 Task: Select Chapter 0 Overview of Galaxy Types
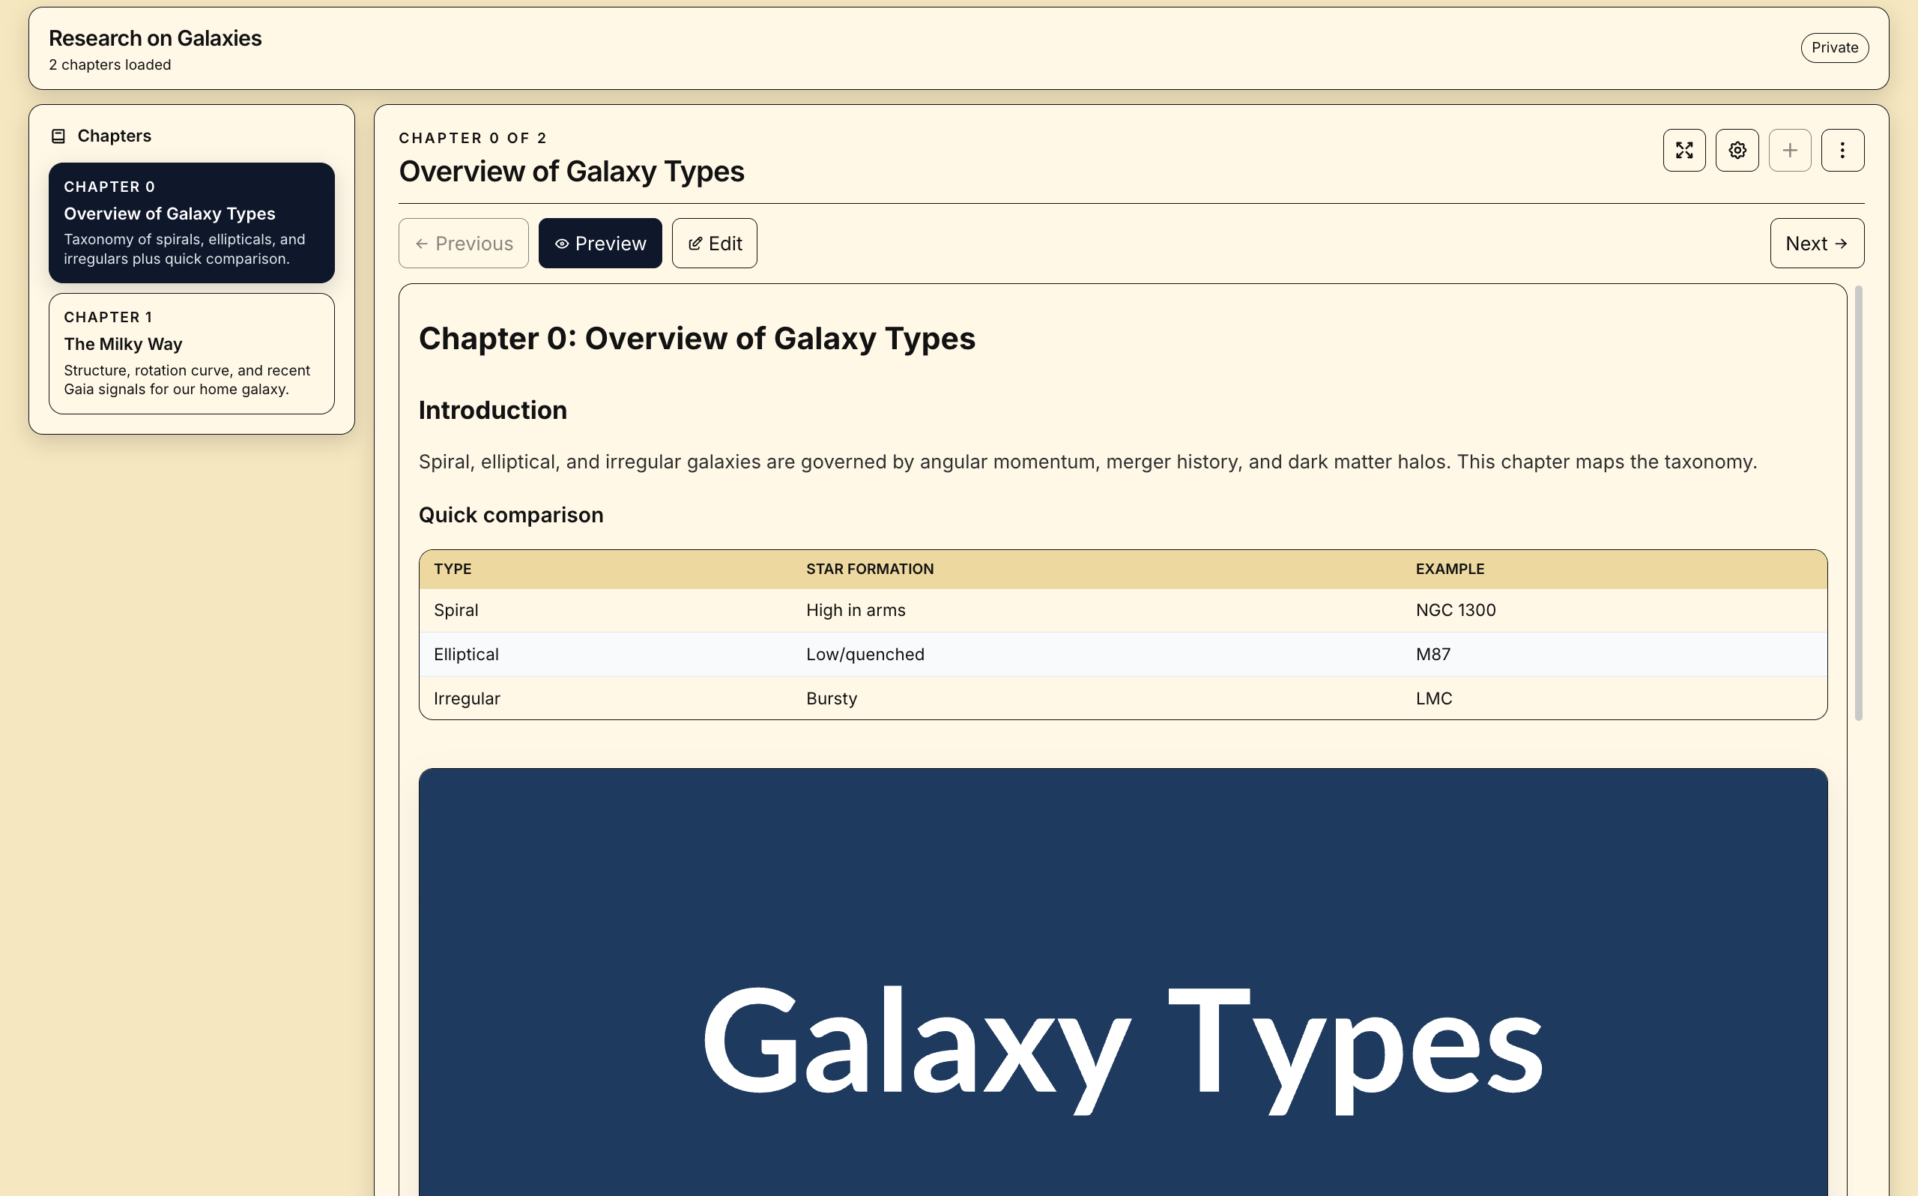coord(191,223)
